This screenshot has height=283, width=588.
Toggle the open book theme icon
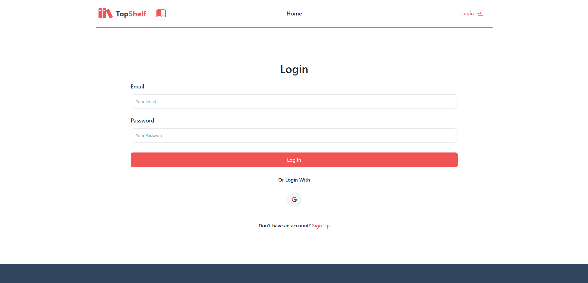pyautogui.click(x=161, y=13)
